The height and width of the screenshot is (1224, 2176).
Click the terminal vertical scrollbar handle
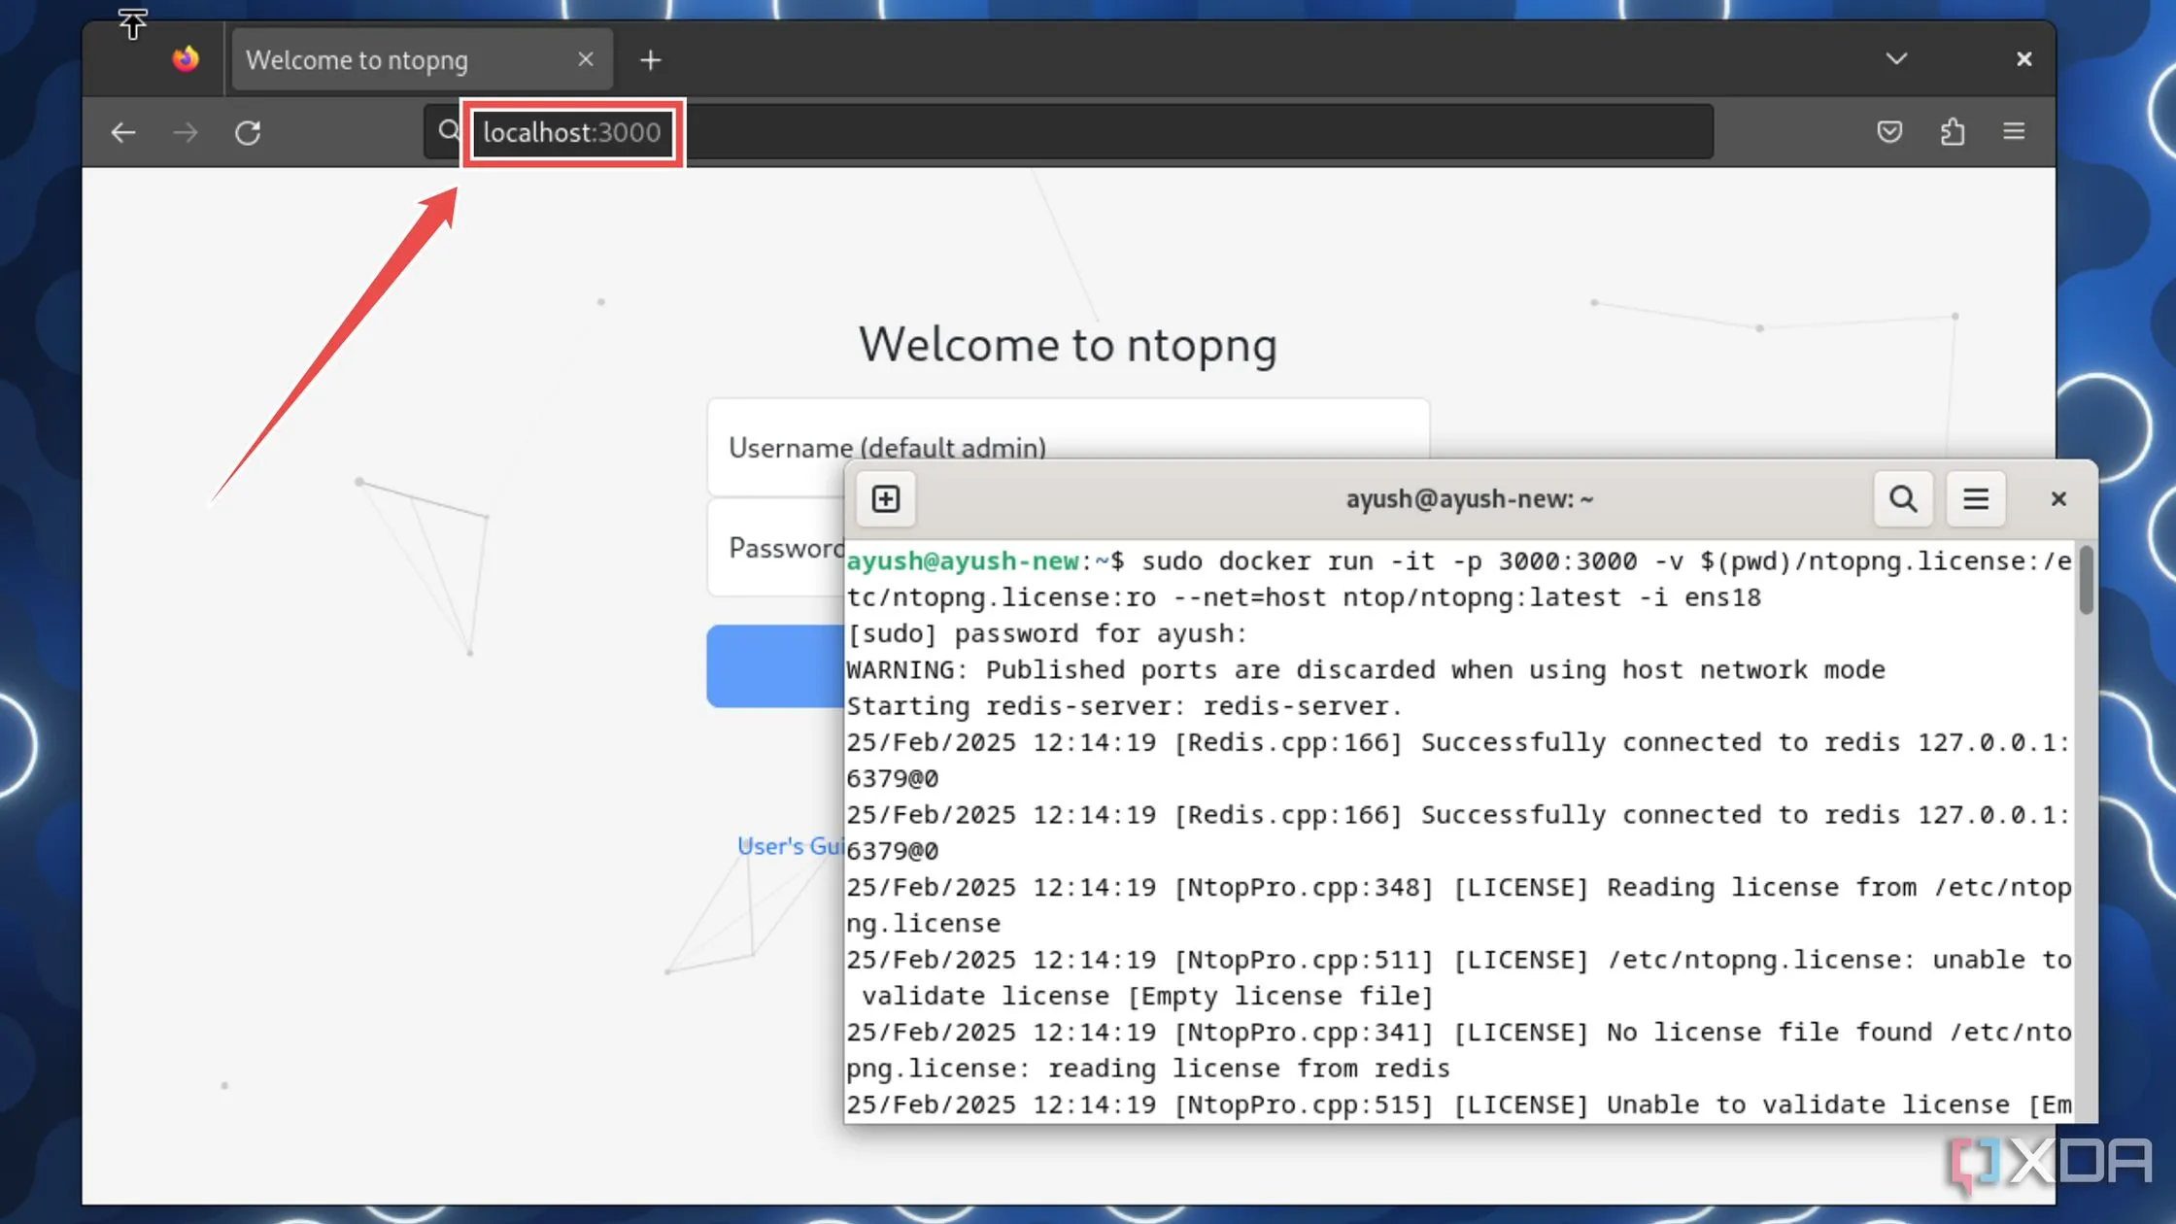pos(2086,580)
